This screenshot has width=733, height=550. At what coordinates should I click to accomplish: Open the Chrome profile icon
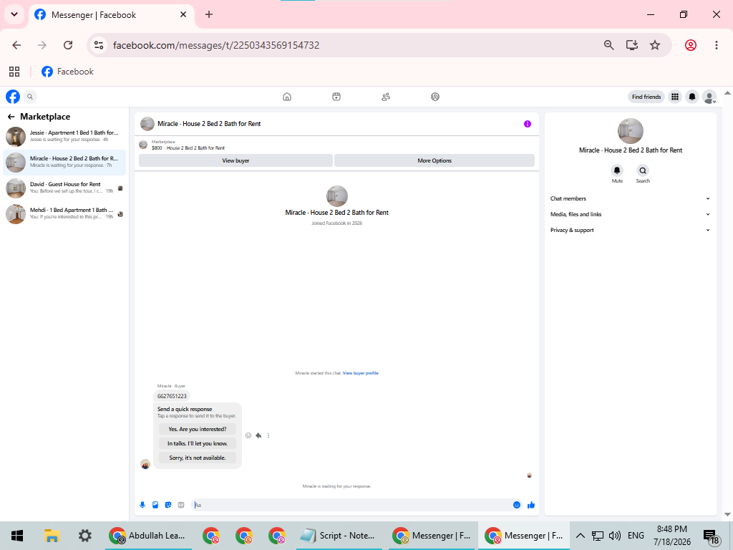pos(691,45)
